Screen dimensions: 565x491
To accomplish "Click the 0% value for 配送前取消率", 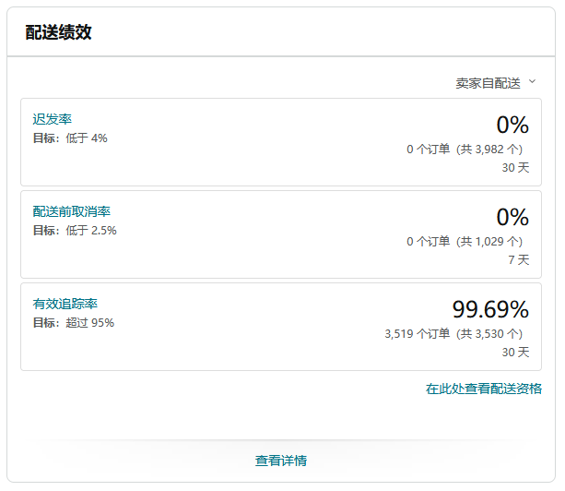I will pyautogui.click(x=512, y=217).
